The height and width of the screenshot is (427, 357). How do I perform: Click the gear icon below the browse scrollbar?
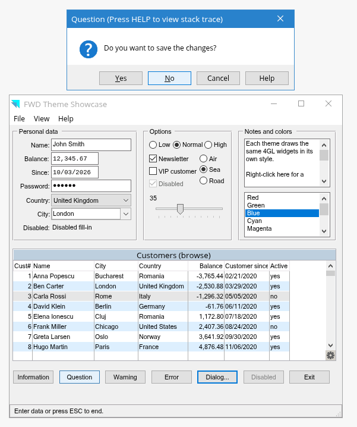pos(330,356)
